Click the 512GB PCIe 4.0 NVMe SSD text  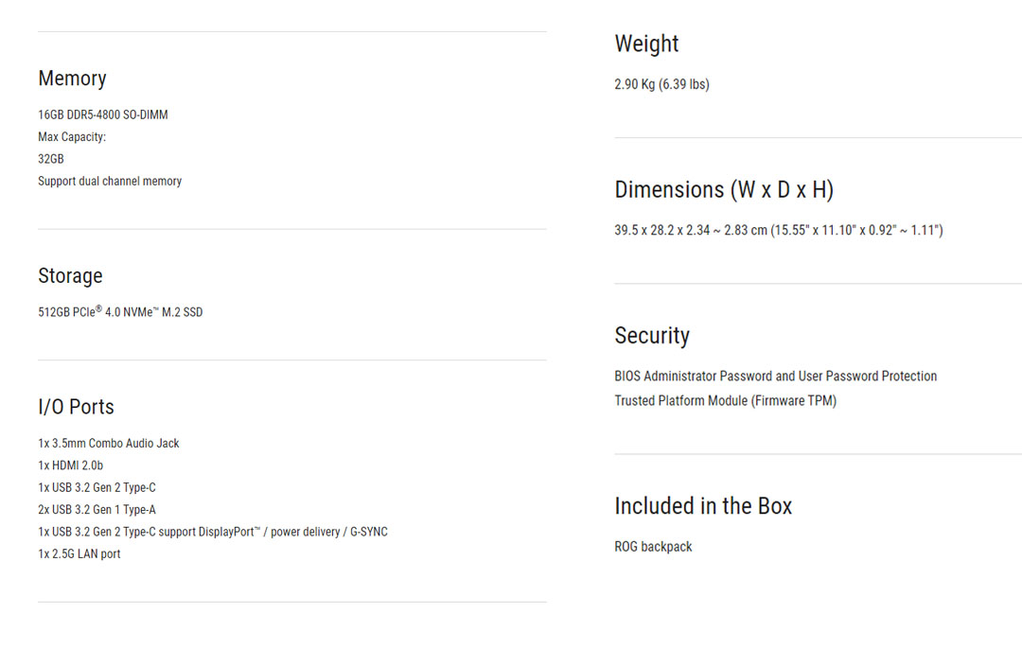[x=120, y=311]
